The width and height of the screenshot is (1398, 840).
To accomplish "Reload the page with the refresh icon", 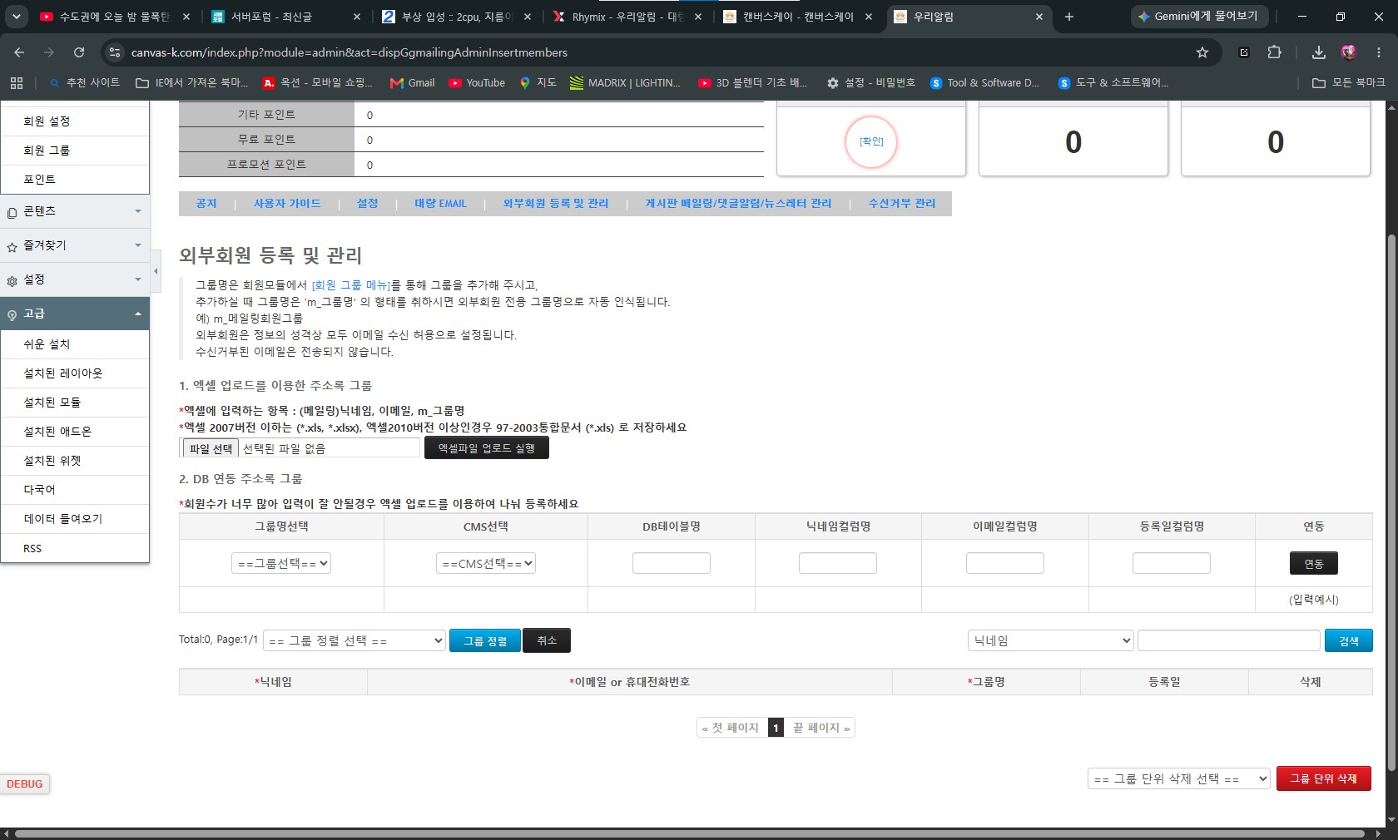I will click(x=79, y=52).
